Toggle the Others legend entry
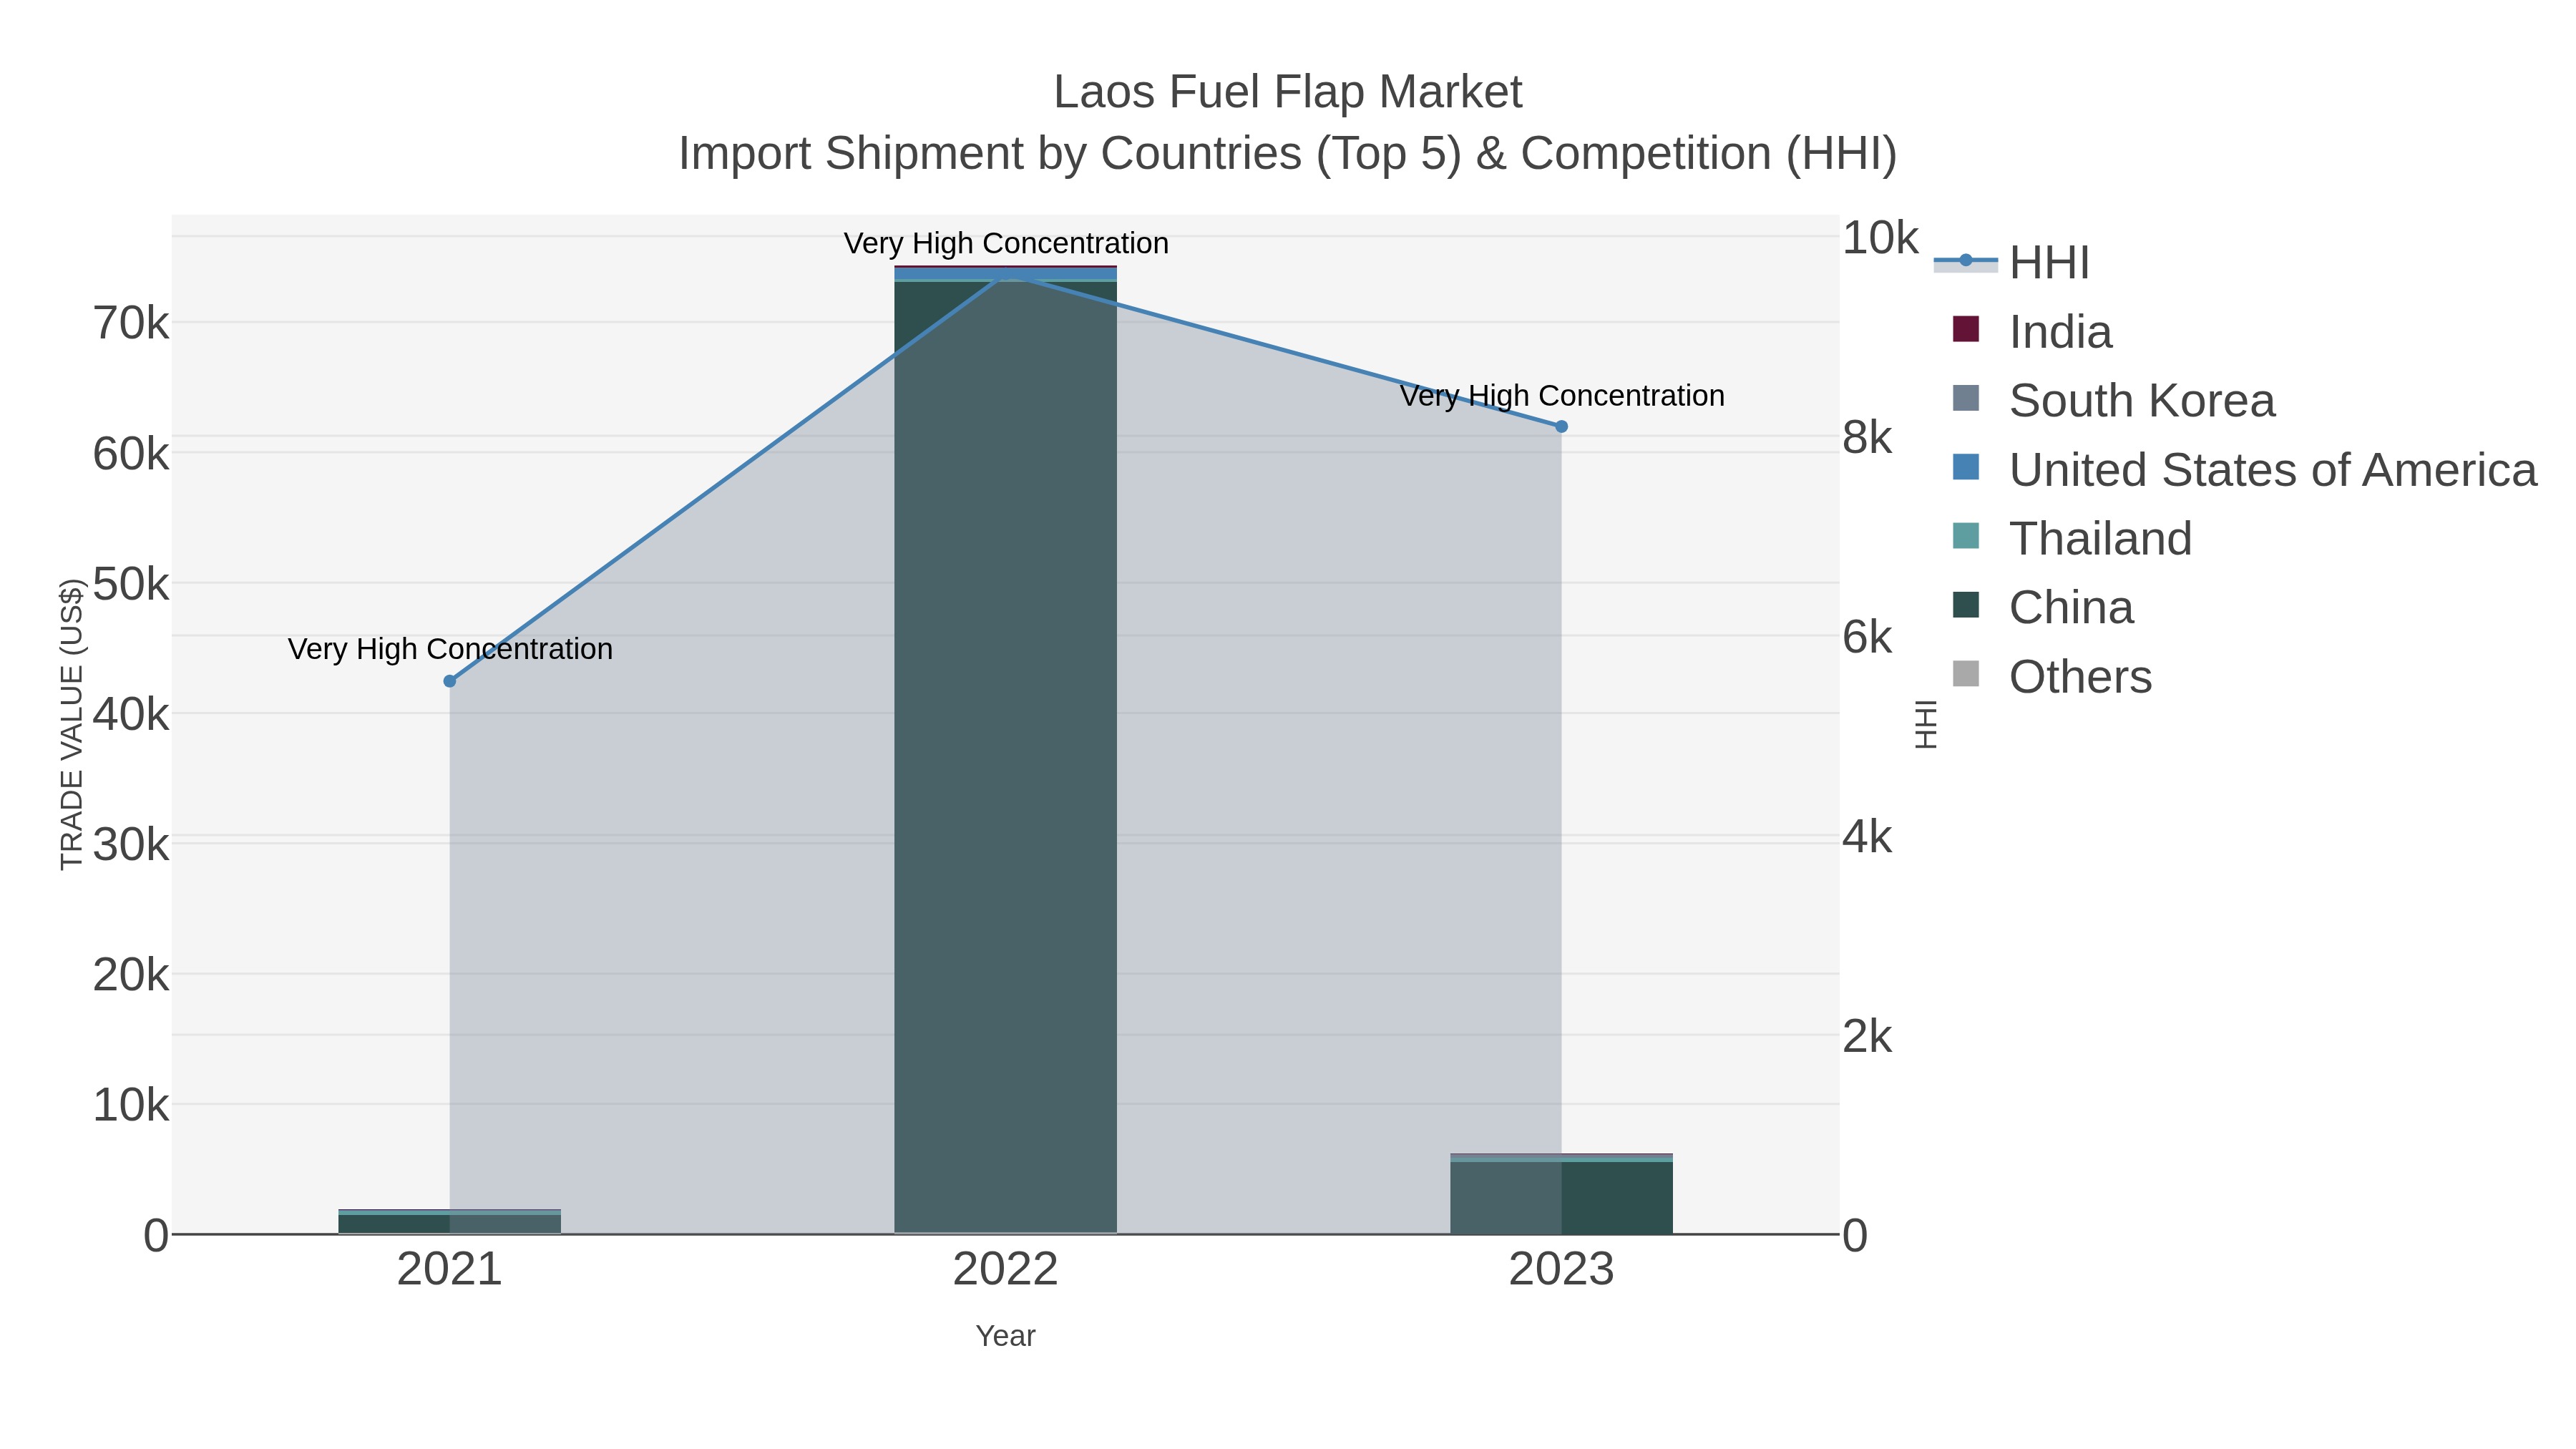2576x1449 pixels. coord(2052,677)
